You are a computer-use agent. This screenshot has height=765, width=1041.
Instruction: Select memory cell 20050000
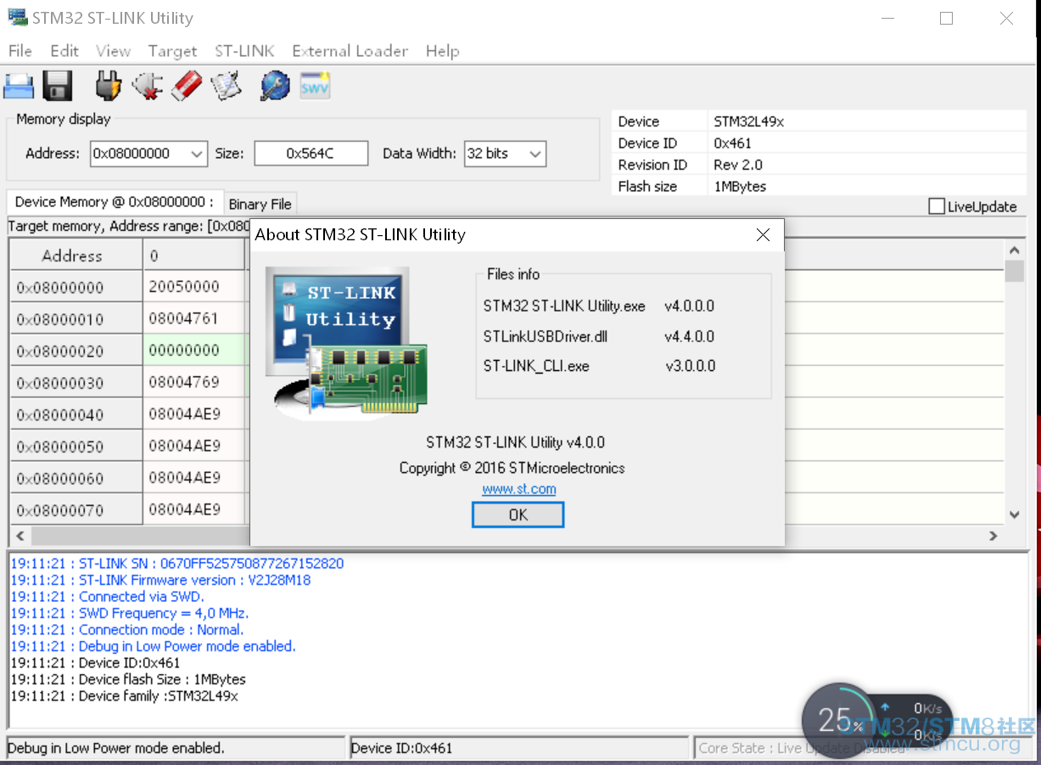coord(194,287)
